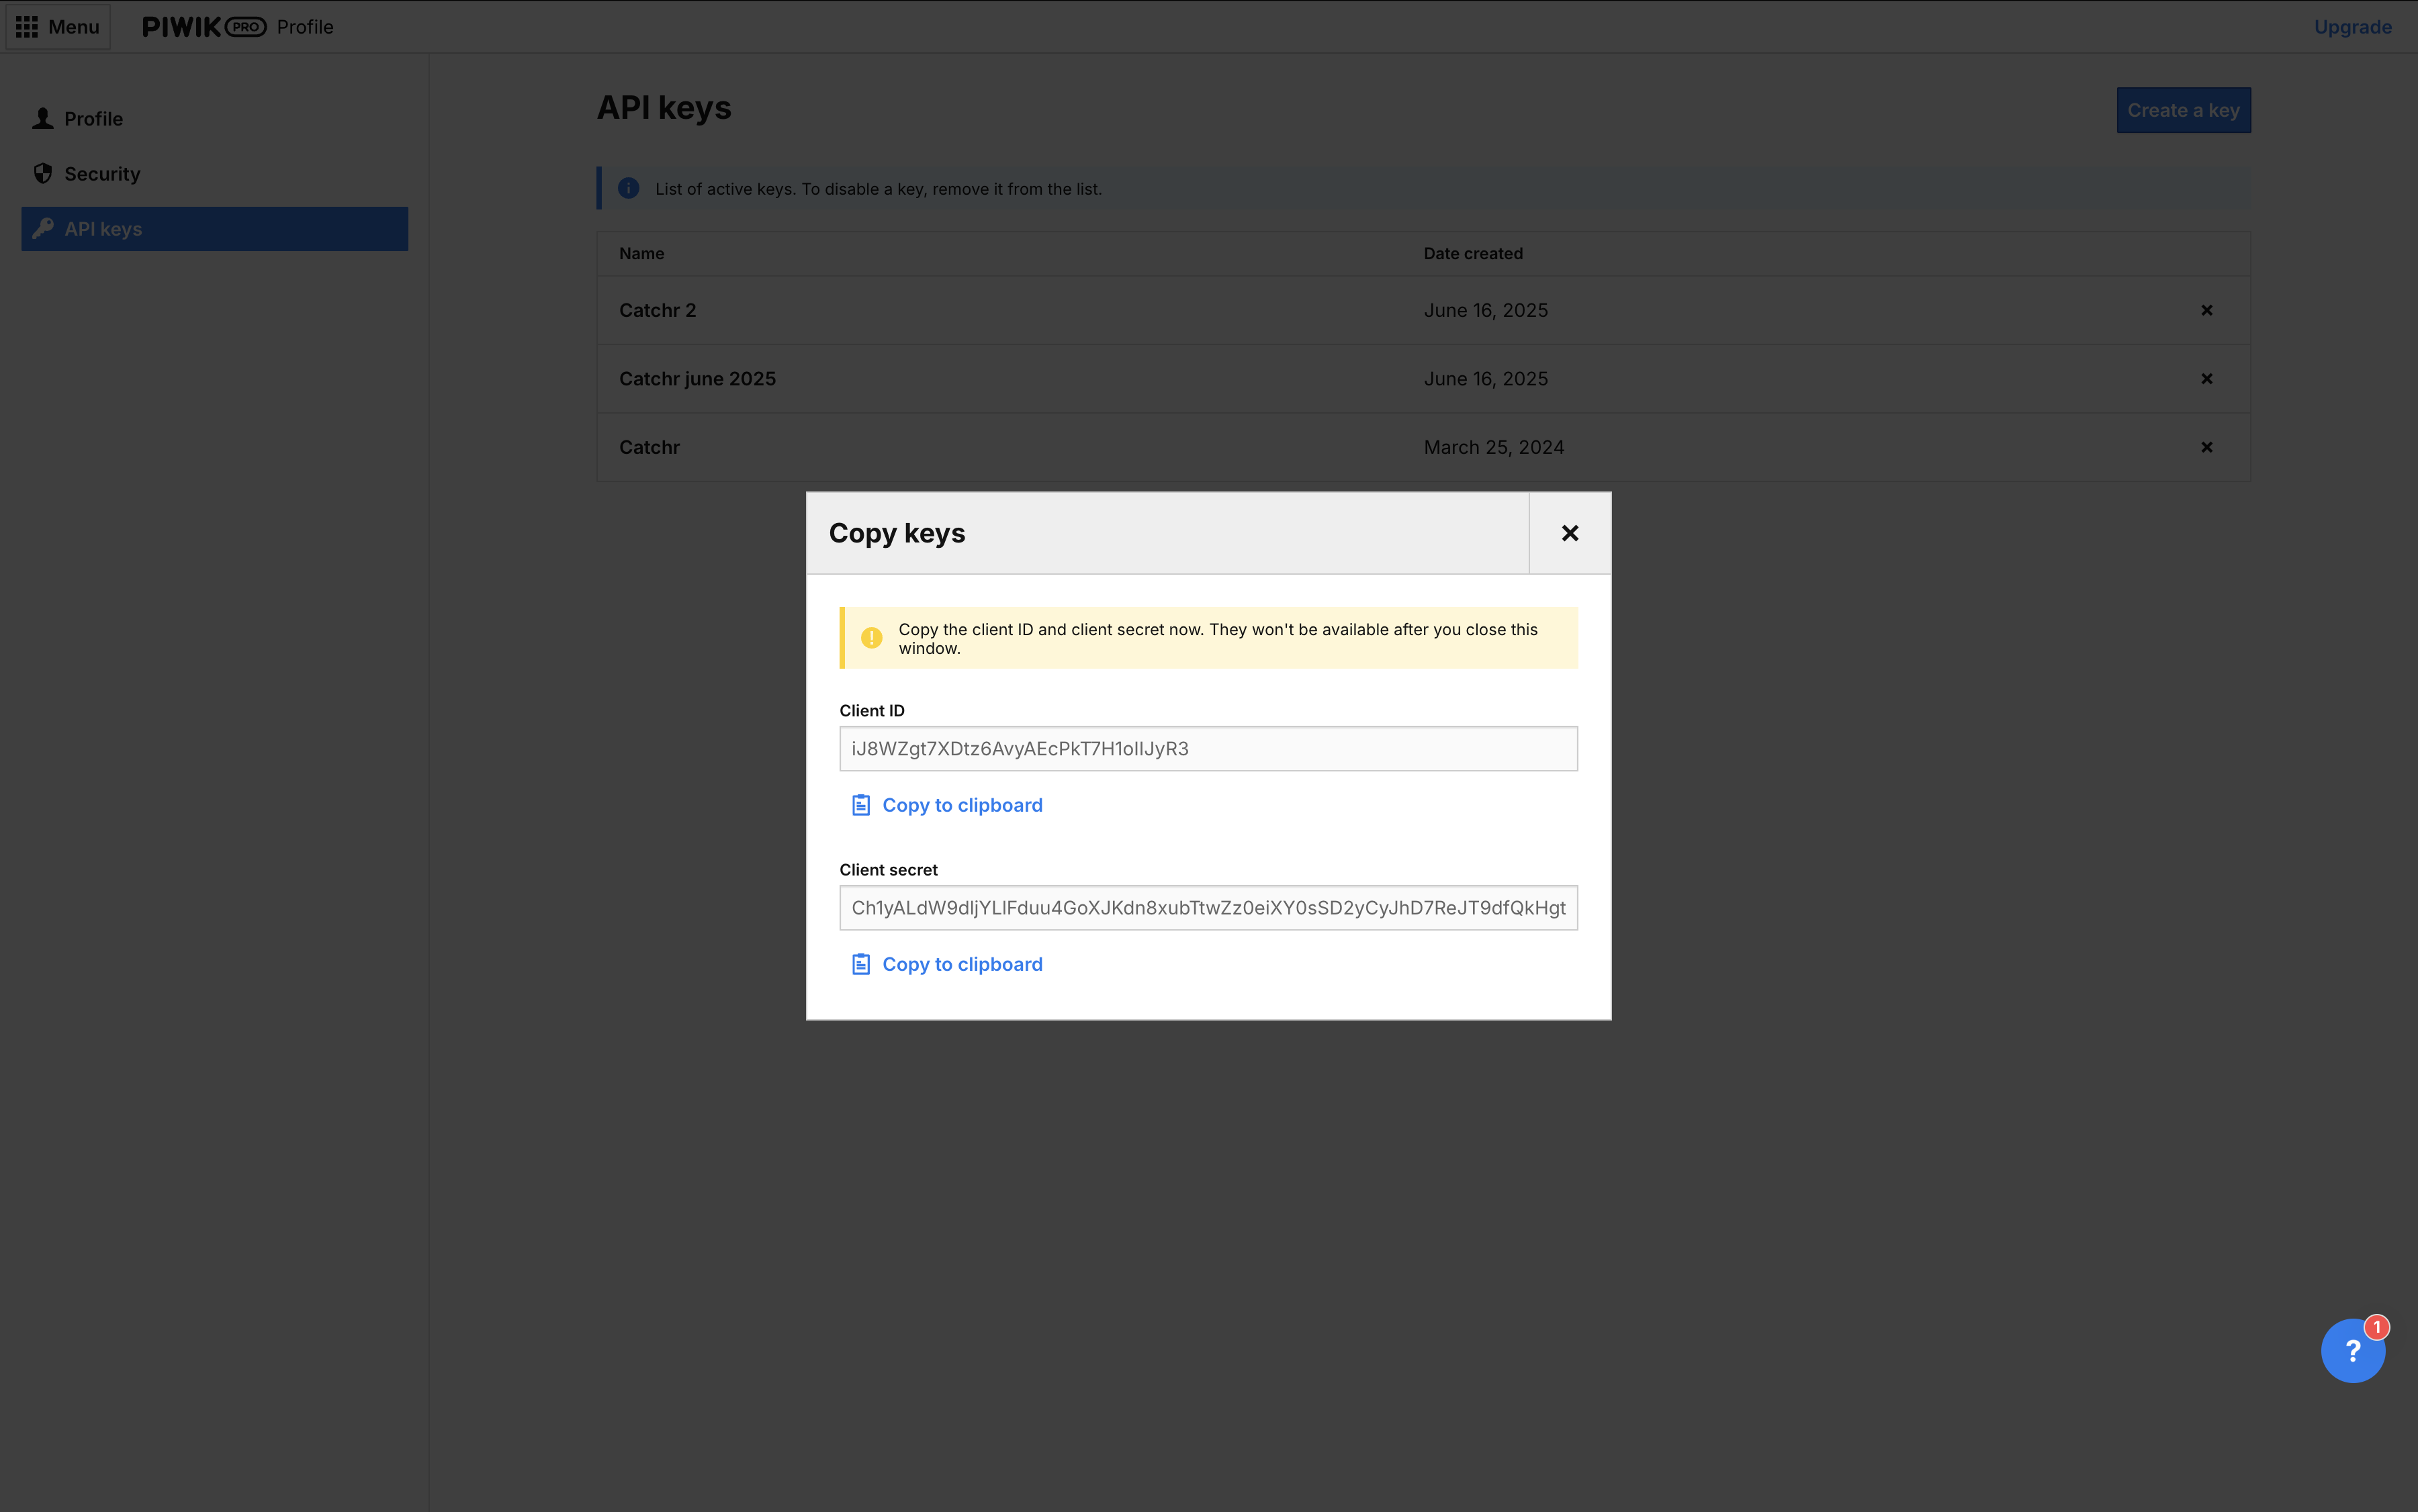The image size is (2418, 1512).
Task: Click the blue info icon in the banner
Action: click(628, 189)
